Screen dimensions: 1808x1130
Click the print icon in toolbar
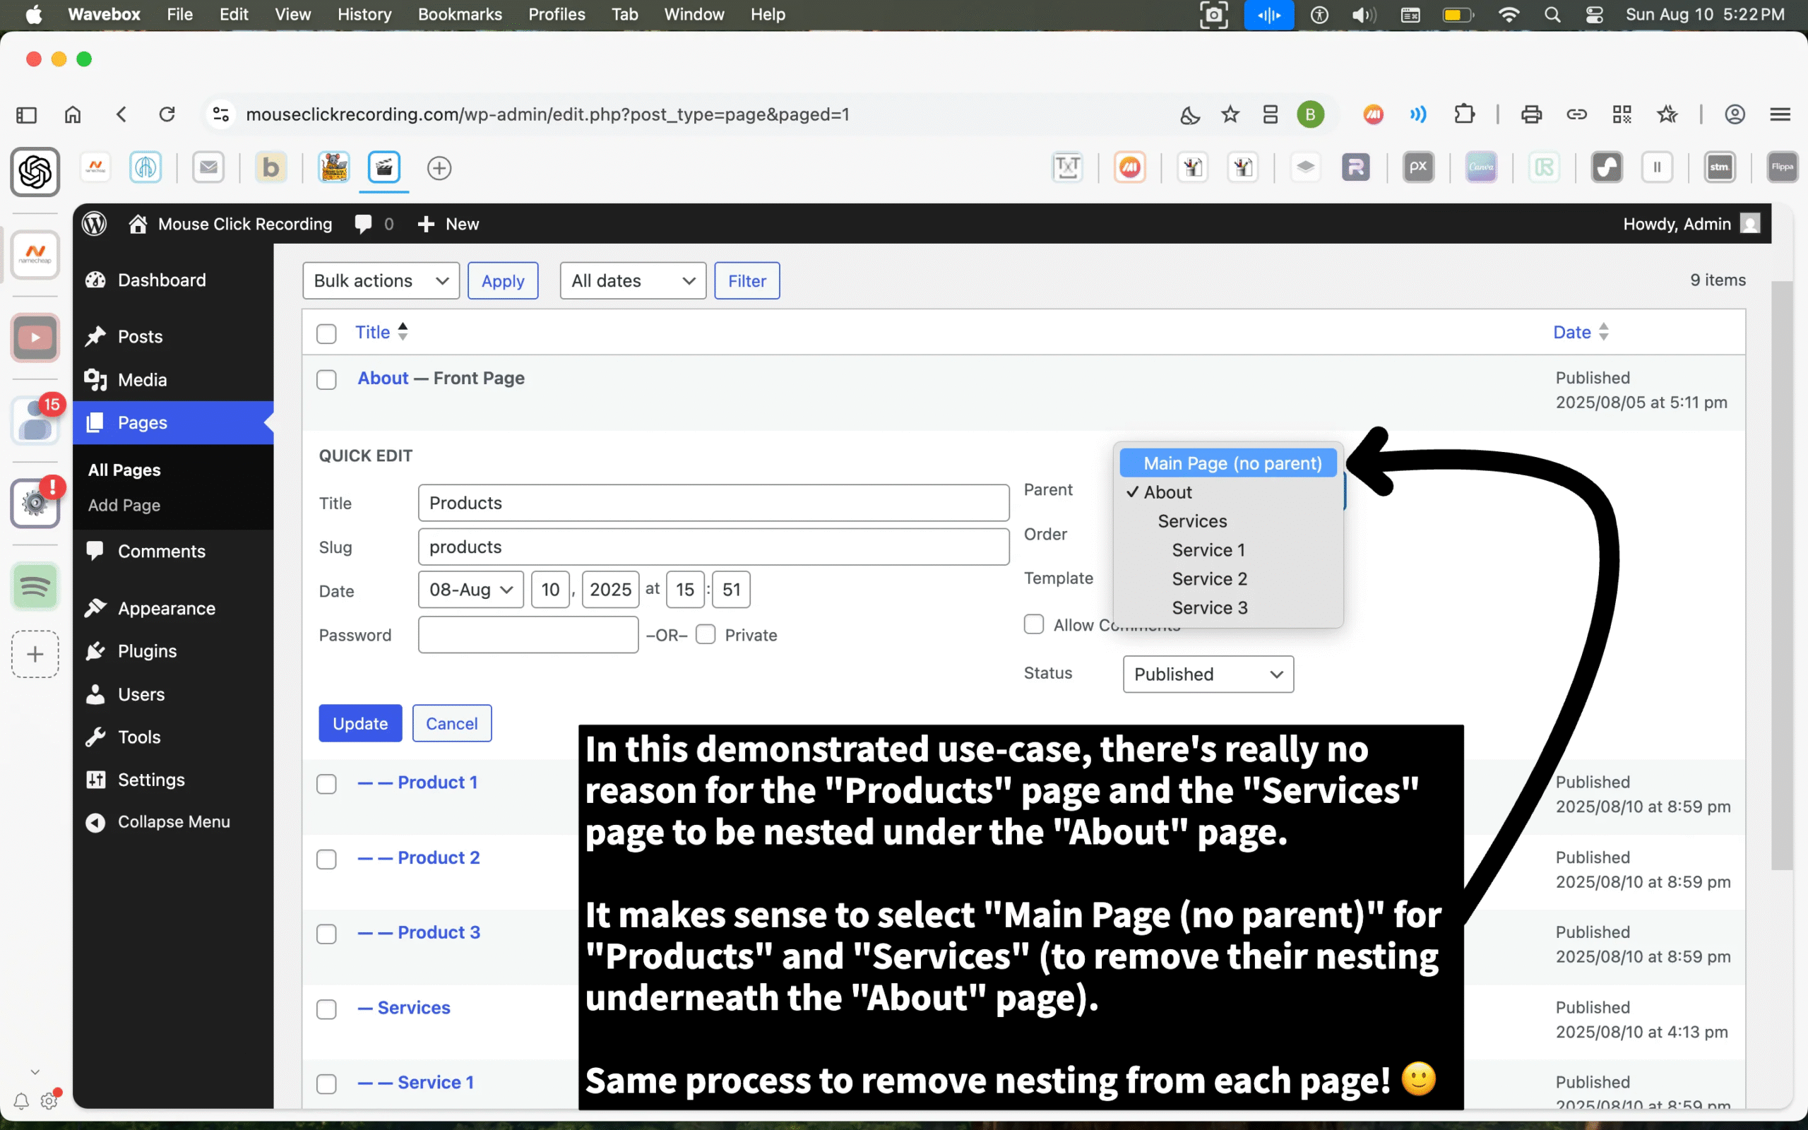pyautogui.click(x=1531, y=114)
